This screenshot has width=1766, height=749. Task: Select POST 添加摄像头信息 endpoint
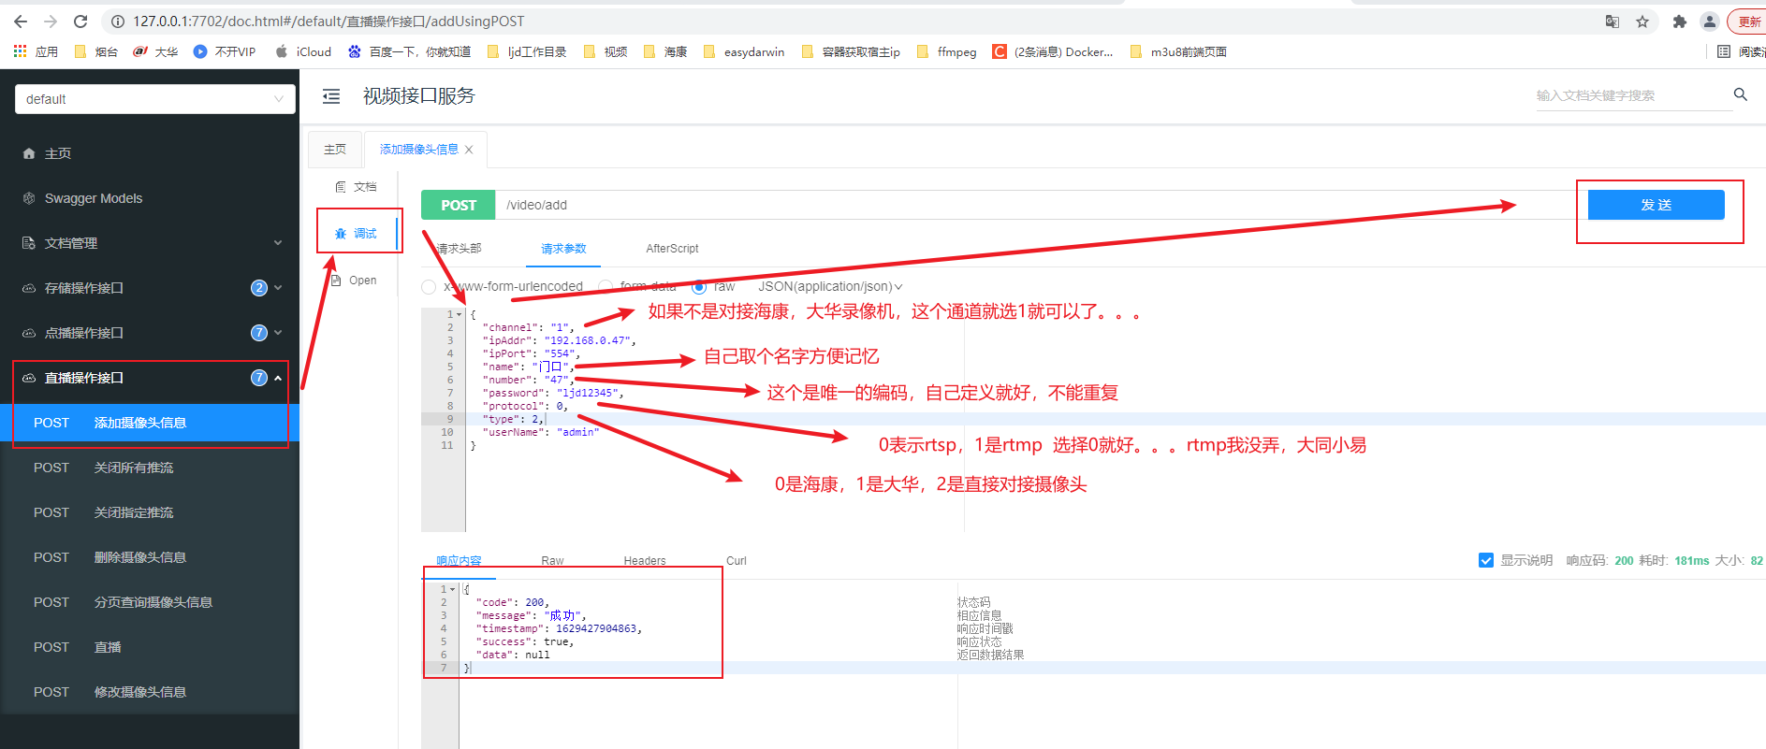coord(150,423)
